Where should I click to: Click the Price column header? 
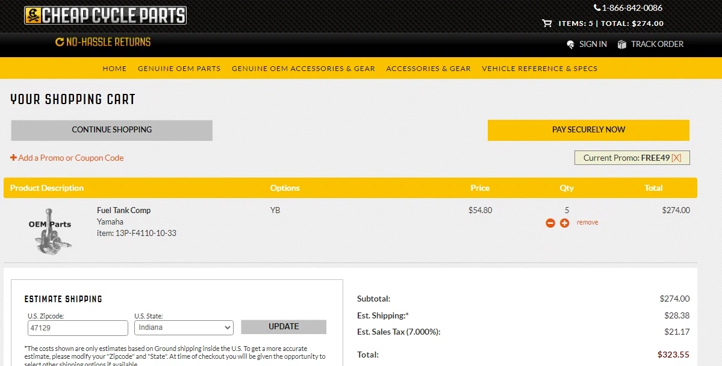pos(480,188)
